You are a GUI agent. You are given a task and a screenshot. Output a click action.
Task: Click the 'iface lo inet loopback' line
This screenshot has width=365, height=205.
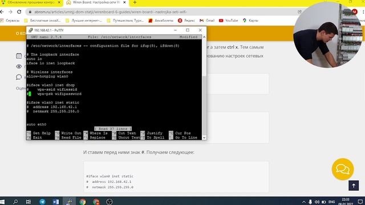point(51,63)
